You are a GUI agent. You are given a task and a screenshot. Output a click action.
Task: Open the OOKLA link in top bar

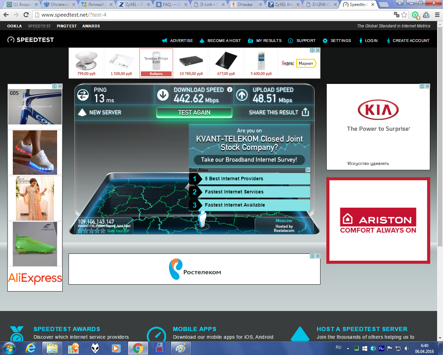15,26
